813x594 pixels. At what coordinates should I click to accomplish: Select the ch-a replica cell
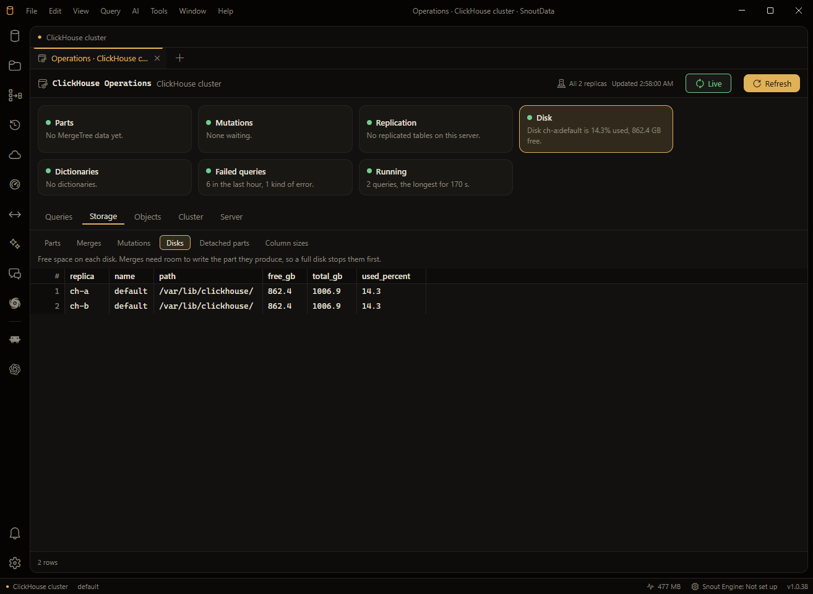coord(87,291)
